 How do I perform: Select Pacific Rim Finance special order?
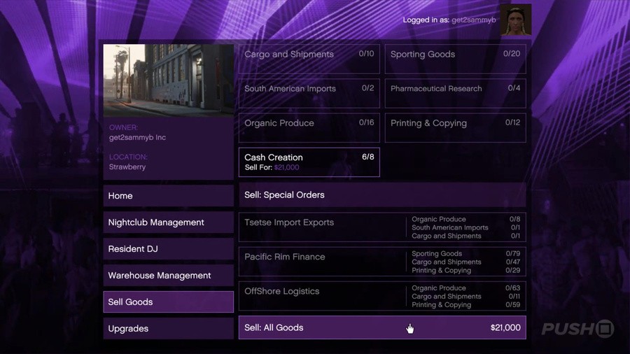382,262
